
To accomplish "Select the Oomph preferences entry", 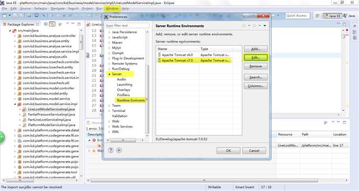I will [118, 53].
